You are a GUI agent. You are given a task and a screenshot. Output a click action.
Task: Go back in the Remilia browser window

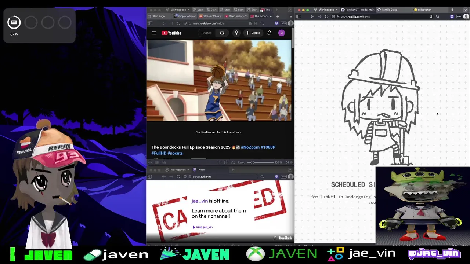(x=312, y=16)
